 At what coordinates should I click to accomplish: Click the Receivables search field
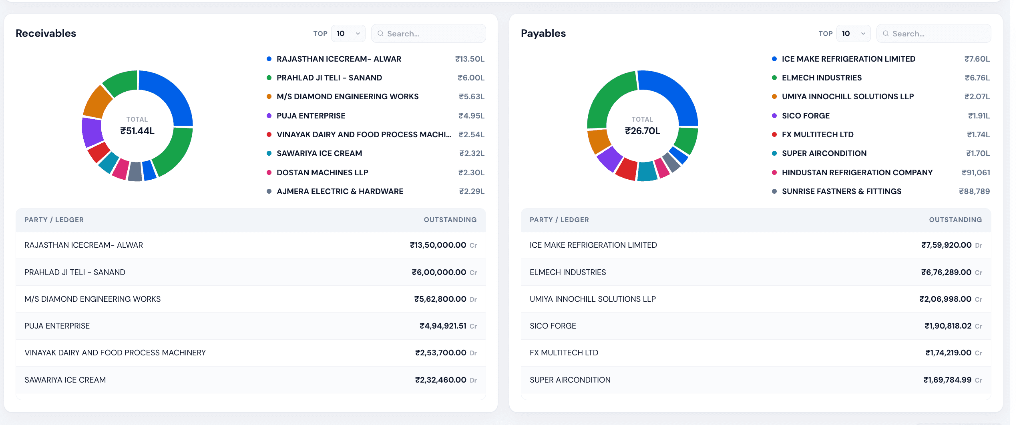pyautogui.click(x=428, y=34)
